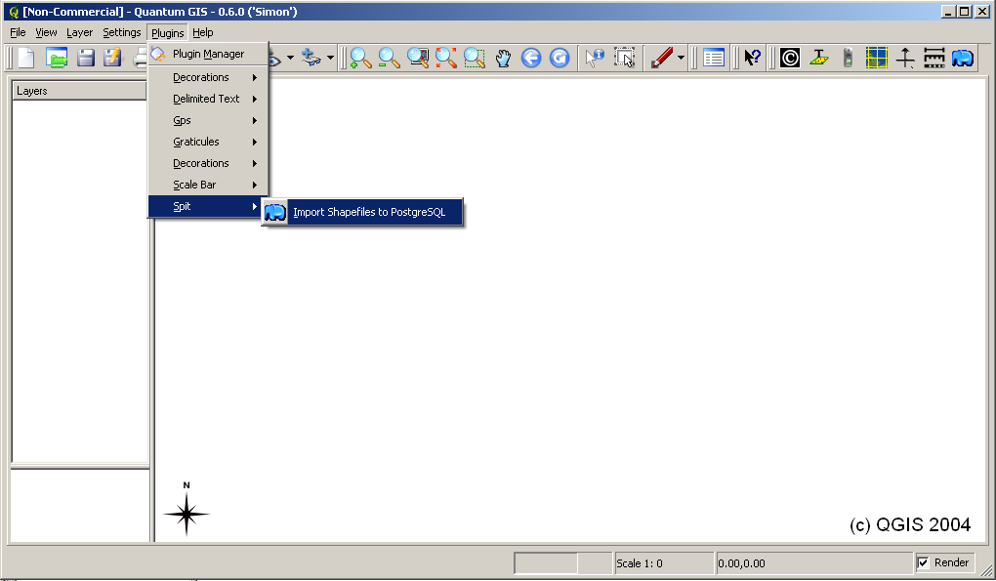
Task: Click the Scale 1: 0 status field
Action: [x=664, y=563]
